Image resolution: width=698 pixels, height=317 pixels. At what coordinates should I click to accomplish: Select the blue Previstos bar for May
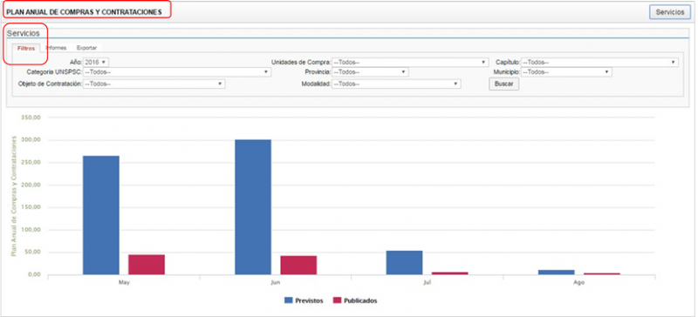click(101, 215)
